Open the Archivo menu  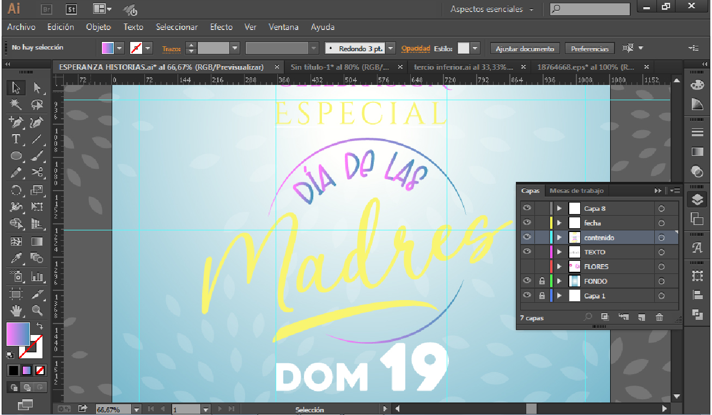21,27
